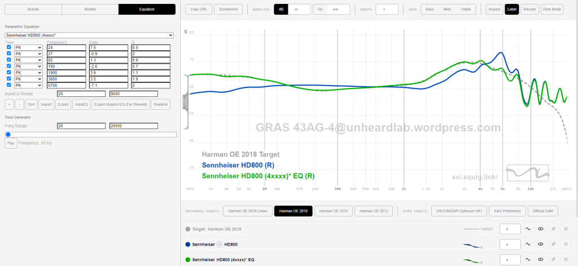This screenshot has height=266, width=578.
Task: Open the headphone selector showing Sennheiser HD800 (4xxxx)*
Action: 89,35
